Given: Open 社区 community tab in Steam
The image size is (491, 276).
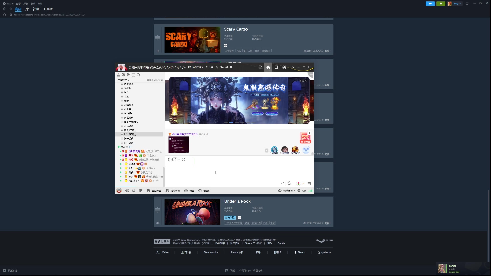Looking at the screenshot, I should pyautogui.click(x=36, y=9).
